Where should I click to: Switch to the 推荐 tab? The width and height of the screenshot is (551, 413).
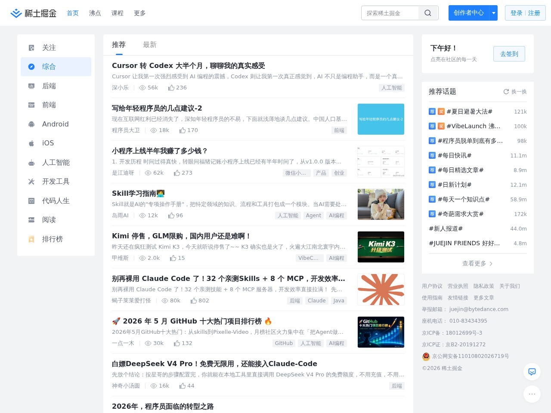[x=119, y=45]
